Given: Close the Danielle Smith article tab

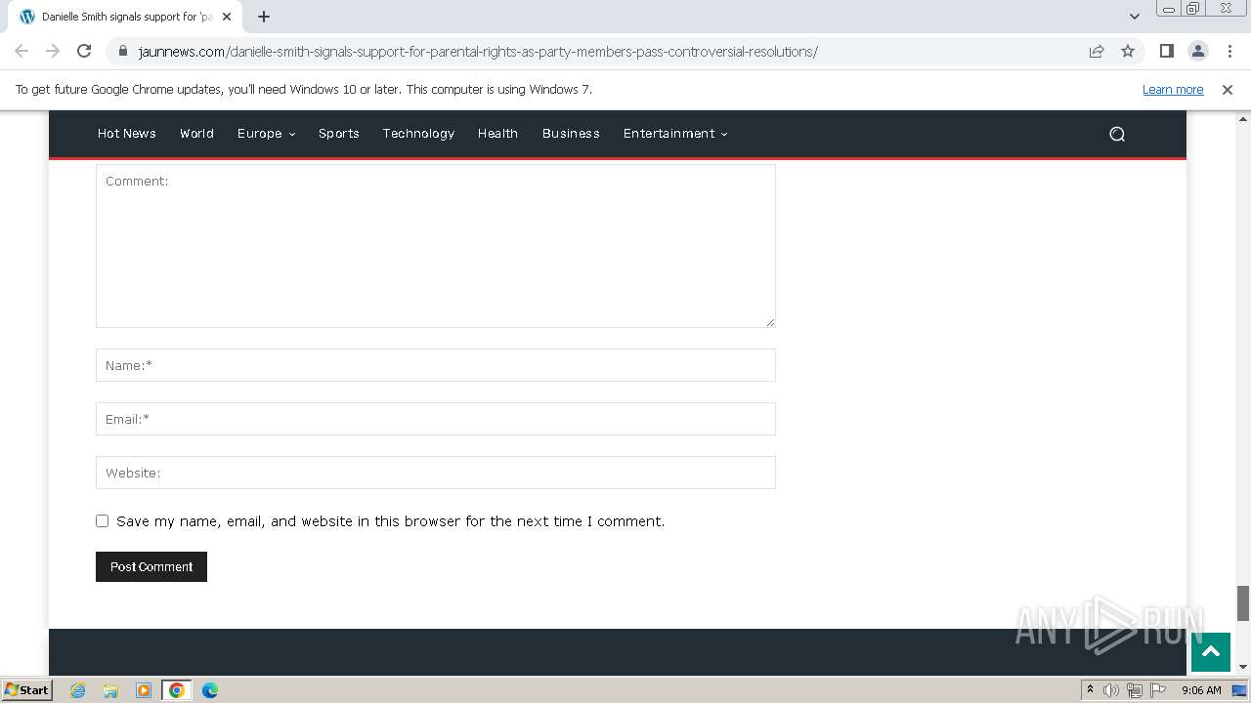Looking at the screenshot, I should tap(227, 17).
